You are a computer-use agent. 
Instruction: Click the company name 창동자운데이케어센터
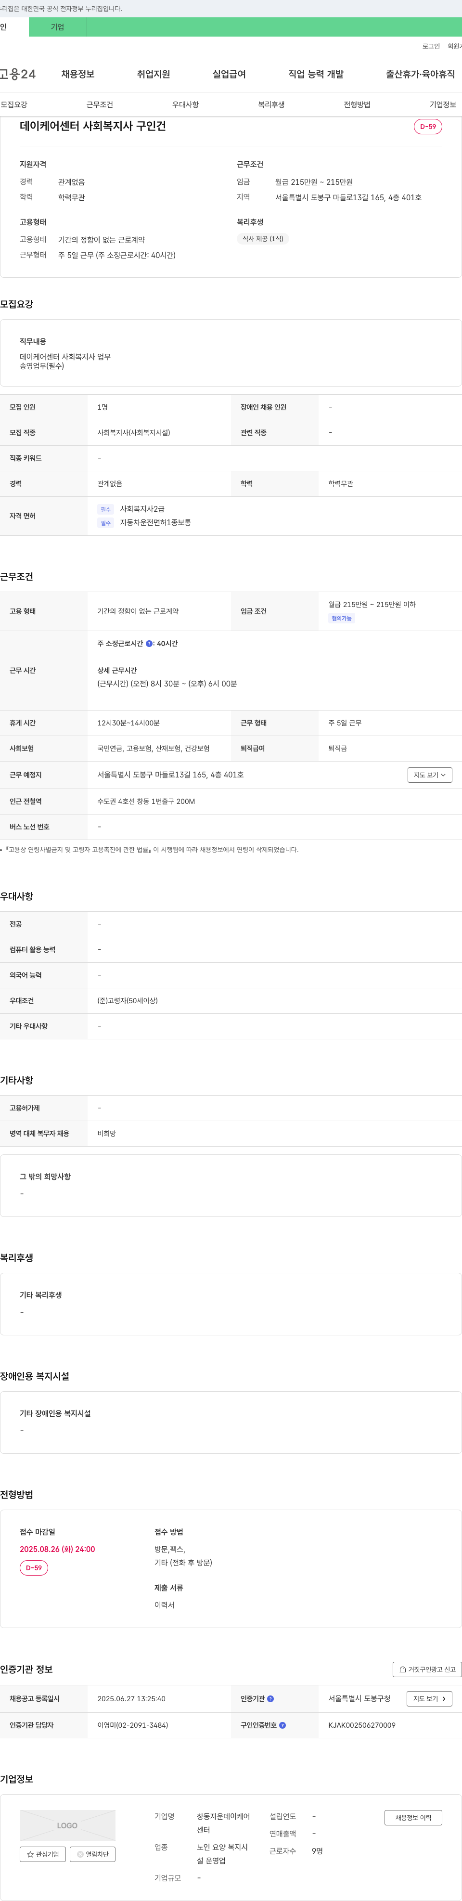coord(223,1823)
